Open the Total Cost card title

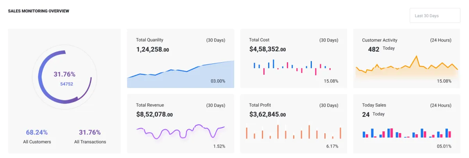click(259, 40)
